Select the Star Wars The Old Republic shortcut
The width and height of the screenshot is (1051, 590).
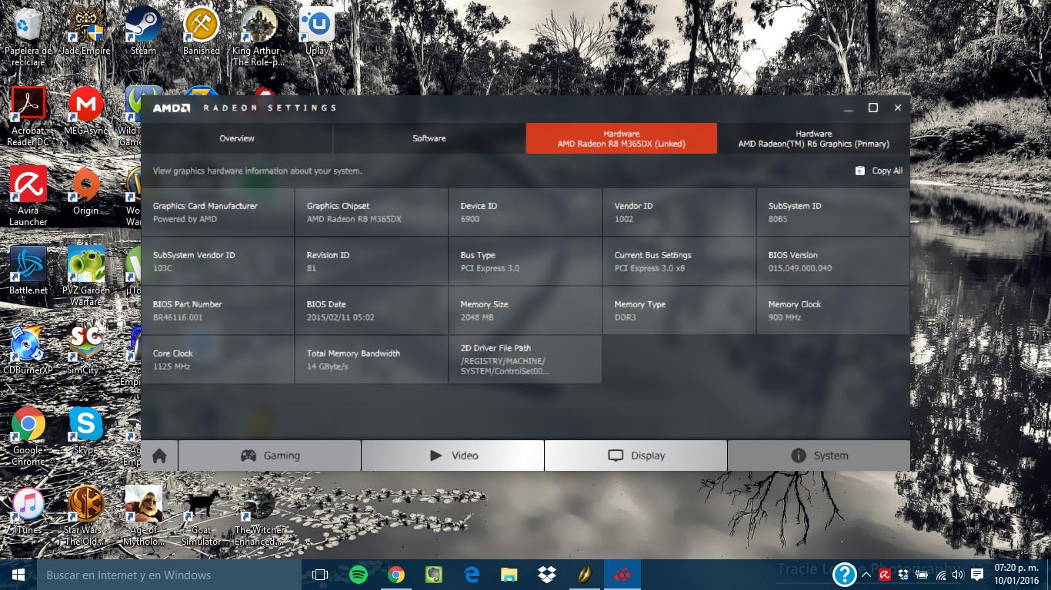tap(85, 516)
